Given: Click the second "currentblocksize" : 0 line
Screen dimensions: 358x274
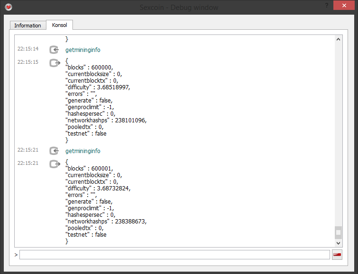Looking at the screenshot, I should pos(94,175).
